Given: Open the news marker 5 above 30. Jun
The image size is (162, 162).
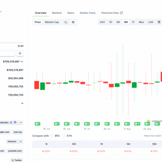Looking at the screenshot, I should [67, 124].
